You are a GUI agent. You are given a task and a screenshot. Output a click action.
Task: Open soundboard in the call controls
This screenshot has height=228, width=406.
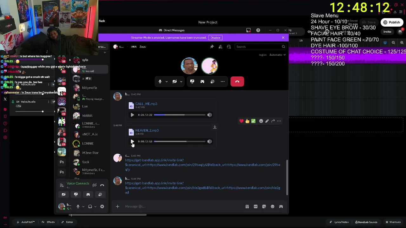[x=213, y=81]
